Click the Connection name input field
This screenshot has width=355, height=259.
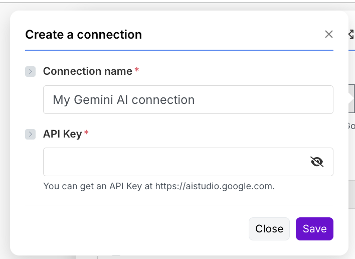[188, 99]
